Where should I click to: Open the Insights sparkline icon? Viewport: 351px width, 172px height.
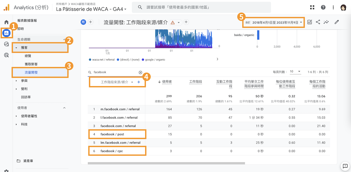(326, 22)
